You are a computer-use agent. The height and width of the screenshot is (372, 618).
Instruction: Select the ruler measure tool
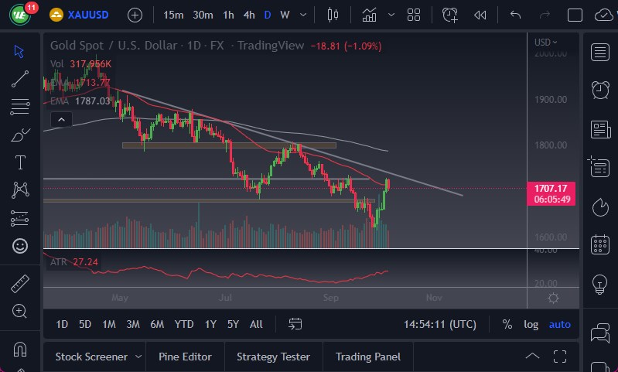(20, 283)
